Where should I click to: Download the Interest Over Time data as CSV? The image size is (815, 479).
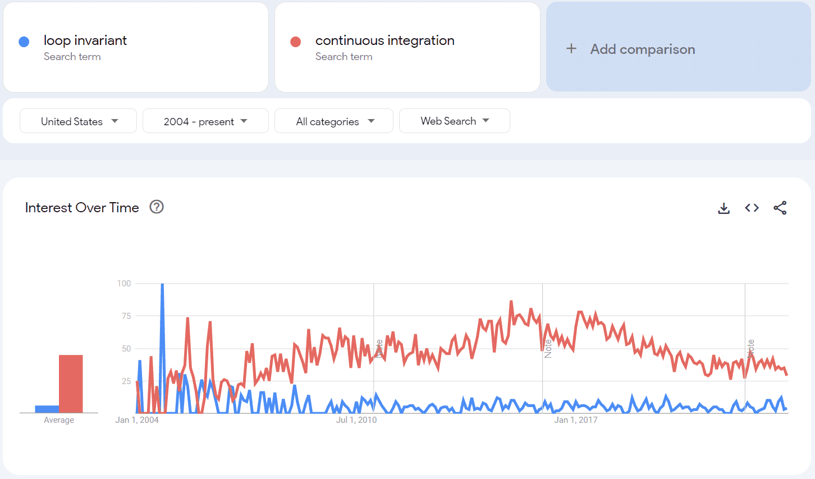[x=724, y=208]
